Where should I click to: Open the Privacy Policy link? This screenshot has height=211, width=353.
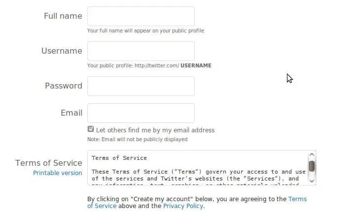(183, 206)
